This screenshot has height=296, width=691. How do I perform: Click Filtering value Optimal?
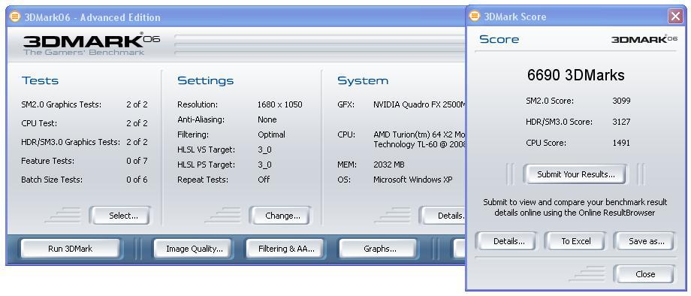(x=271, y=134)
